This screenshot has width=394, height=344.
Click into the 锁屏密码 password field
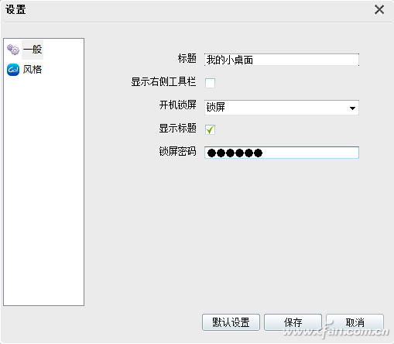[282, 153]
